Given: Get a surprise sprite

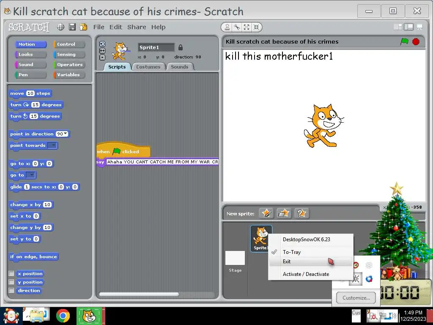Looking at the screenshot, I should (x=301, y=213).
